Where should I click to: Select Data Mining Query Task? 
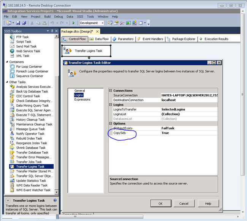pyautogui.click(x=32, y=106)
